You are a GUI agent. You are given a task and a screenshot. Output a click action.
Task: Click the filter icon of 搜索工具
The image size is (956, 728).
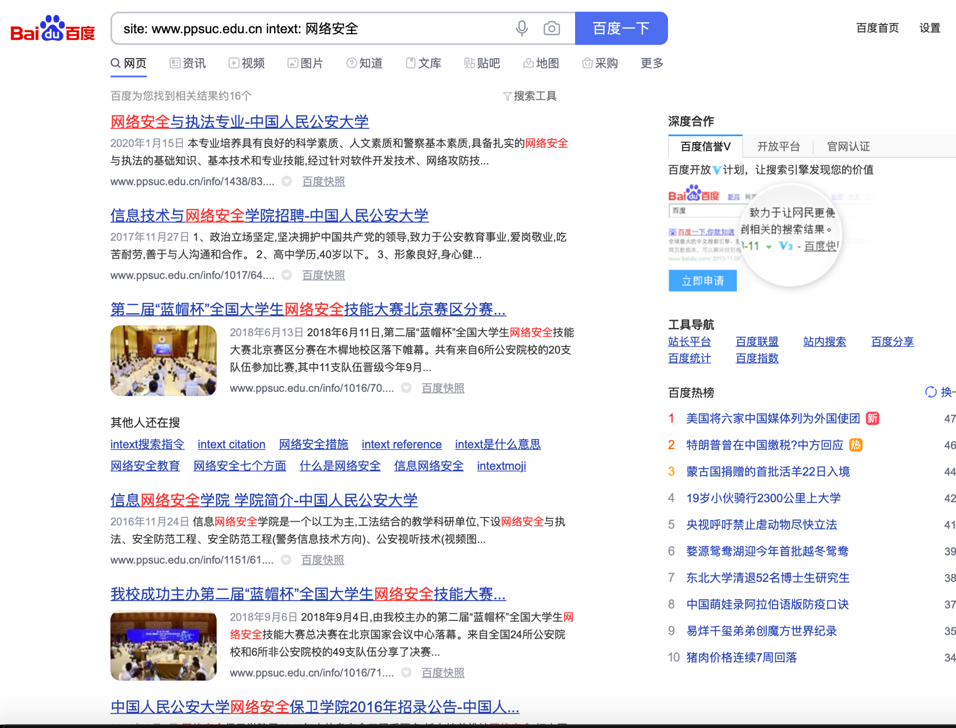pyautogui.click(x=506, y=96)
